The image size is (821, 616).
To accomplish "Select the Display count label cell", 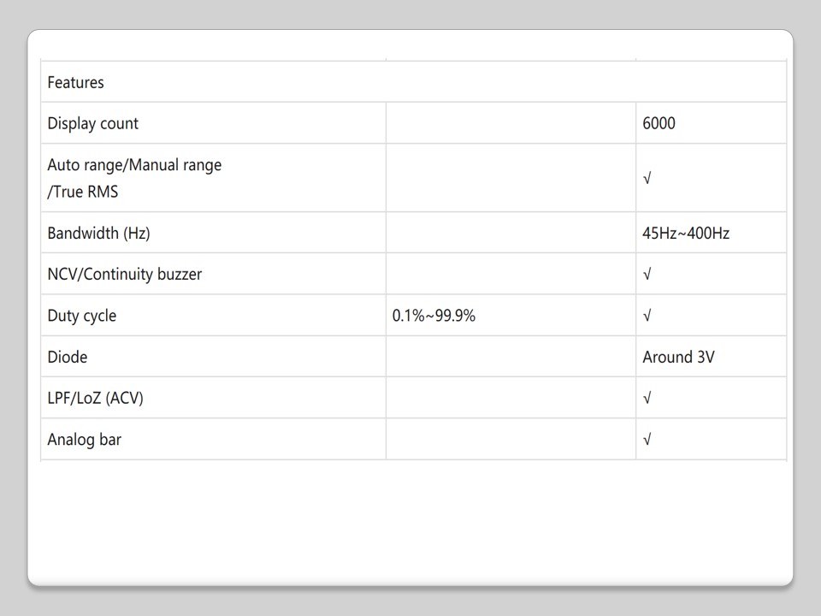I will [x=92, y=123].
